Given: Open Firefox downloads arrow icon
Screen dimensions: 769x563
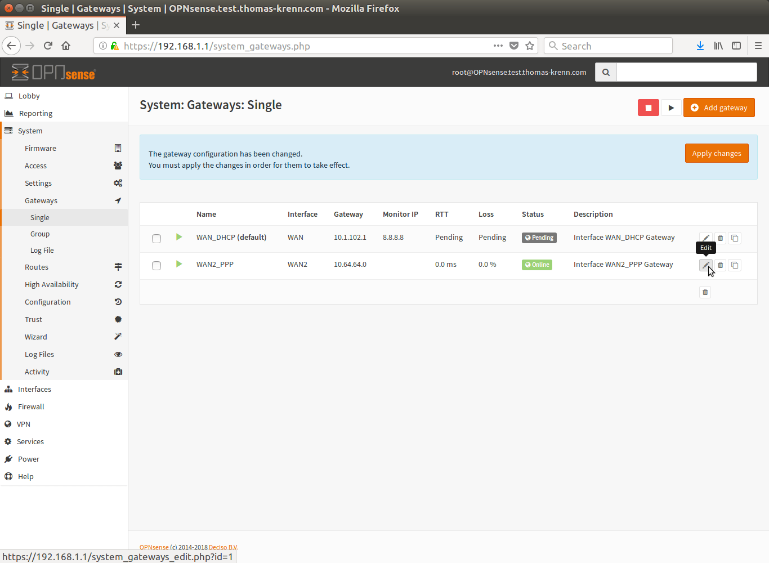Looking at the screenshot, I should click(x=700, y=46).
